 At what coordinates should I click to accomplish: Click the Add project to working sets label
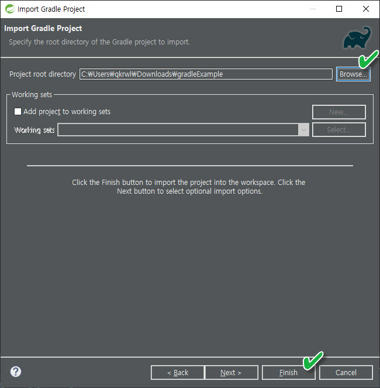(67, 112)
